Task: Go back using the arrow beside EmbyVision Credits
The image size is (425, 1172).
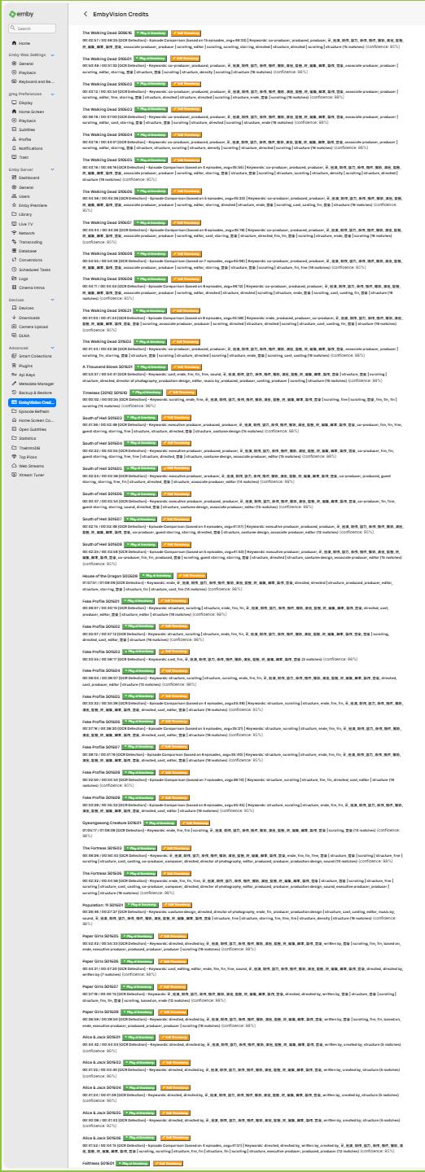Action: coord(86,15)
